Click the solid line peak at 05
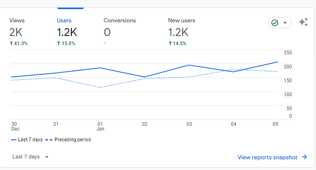Viewport: 316px width, 170px height. click(278, 62)
